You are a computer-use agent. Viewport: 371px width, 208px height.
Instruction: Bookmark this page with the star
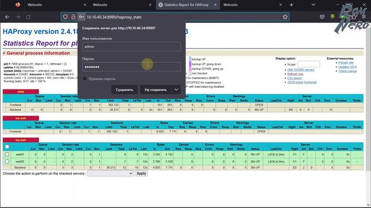pyautogui.click(x=285, y=17)
